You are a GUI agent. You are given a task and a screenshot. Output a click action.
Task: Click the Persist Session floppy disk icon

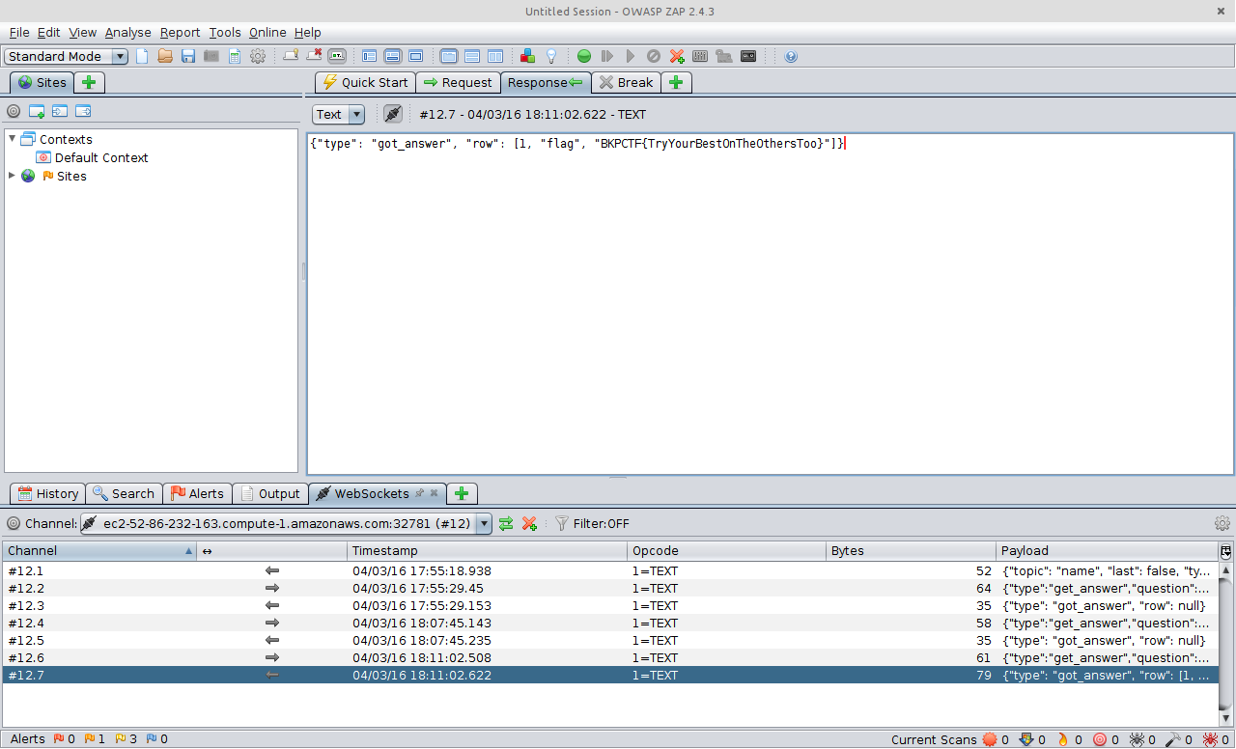(x=188, y=56)
